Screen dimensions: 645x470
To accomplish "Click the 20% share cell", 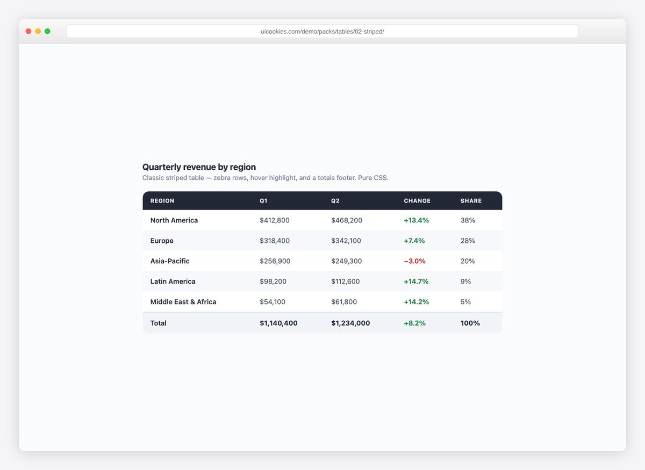I will tap(468, 261).
